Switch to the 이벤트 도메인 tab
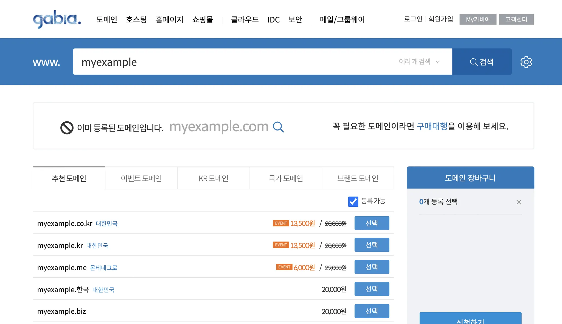 pyautogui.click(x=141, y=178)
